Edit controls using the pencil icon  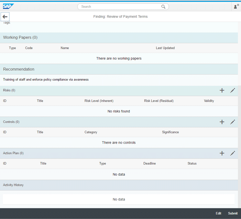(233, 122)
